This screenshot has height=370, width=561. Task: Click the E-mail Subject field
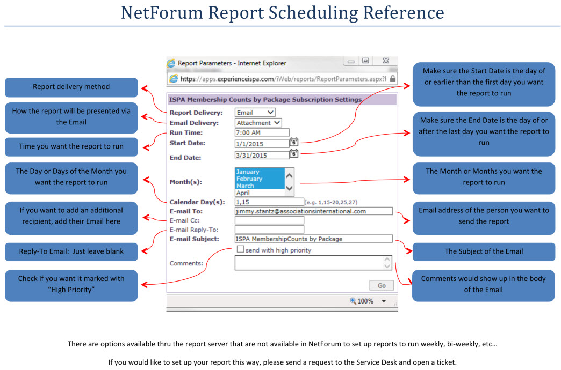(x=314, y=239)
